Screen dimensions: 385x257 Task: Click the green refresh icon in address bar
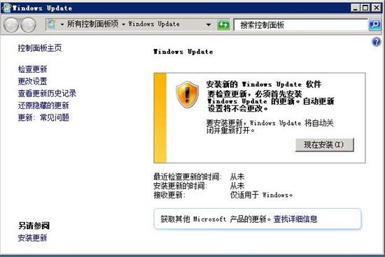pos(224,24)
